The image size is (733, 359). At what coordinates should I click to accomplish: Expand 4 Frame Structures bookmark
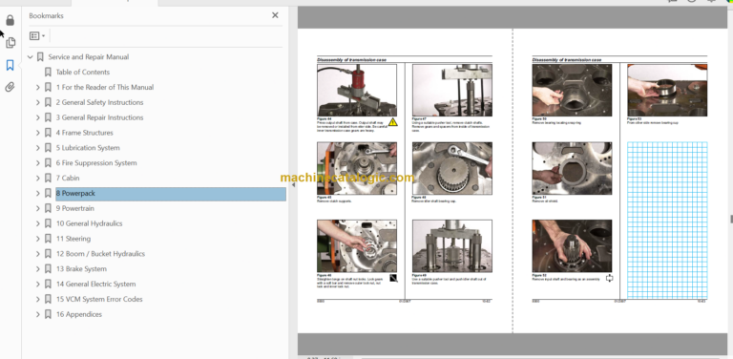tap(38, 133)
